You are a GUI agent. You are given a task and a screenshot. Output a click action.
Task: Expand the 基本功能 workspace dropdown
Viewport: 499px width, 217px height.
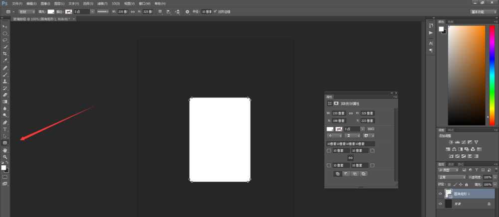[x=483, y=11]
